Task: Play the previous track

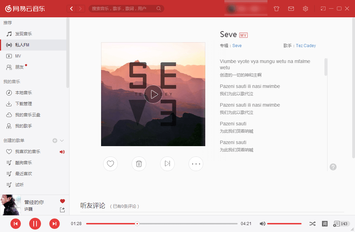Action: (16, 224)
